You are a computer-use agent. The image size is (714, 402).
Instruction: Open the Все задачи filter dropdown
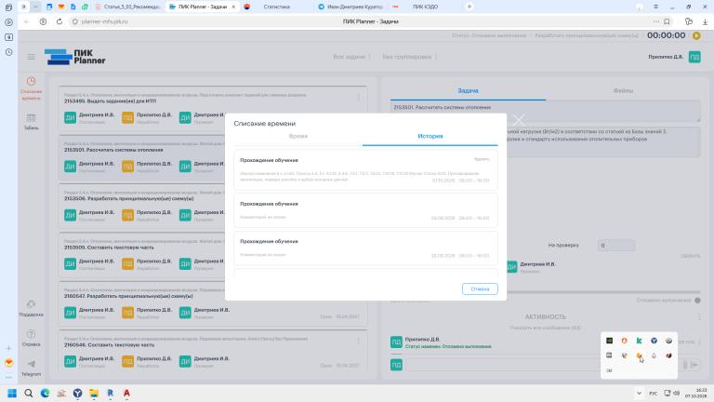tap(352, 57)
